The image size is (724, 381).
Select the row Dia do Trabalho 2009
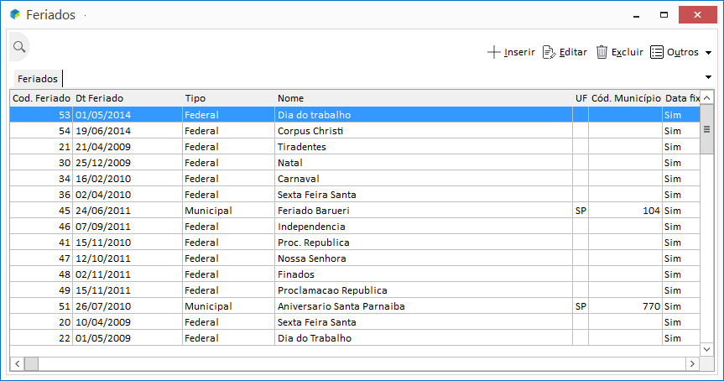pos(355,338)
